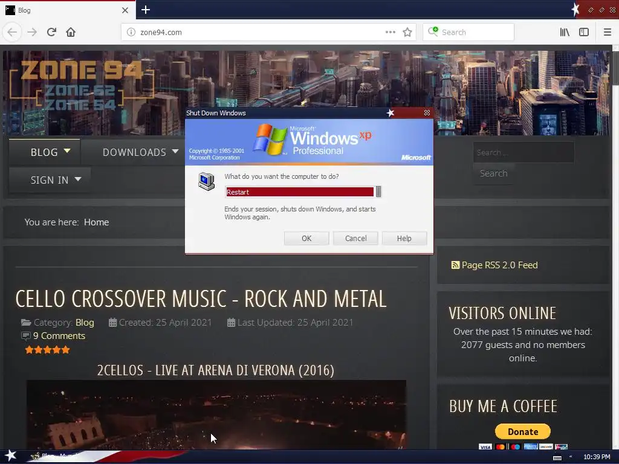
Task: Click the search engine magnifier icon
Action: (433, 31)
